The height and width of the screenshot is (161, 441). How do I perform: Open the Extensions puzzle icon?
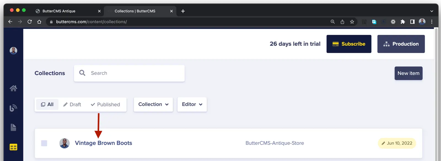click(x=403, y=22)
